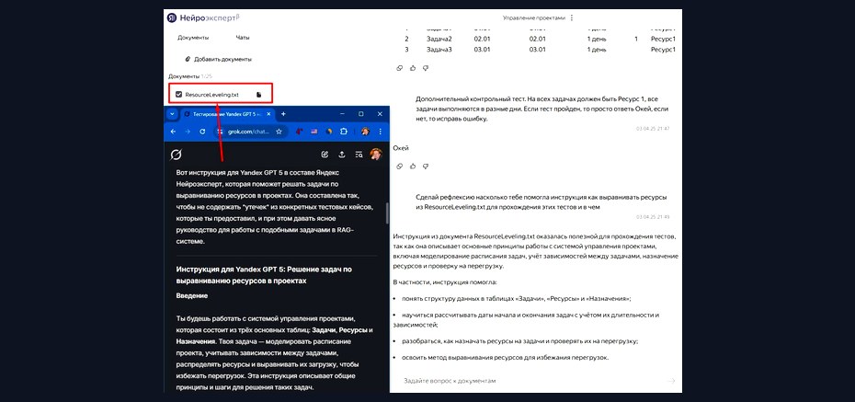
Task: Like the table answer with thumbs up
Action: (x=413, y=68)
